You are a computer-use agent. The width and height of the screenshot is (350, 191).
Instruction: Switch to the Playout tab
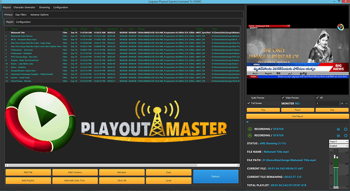click(7, 7)
